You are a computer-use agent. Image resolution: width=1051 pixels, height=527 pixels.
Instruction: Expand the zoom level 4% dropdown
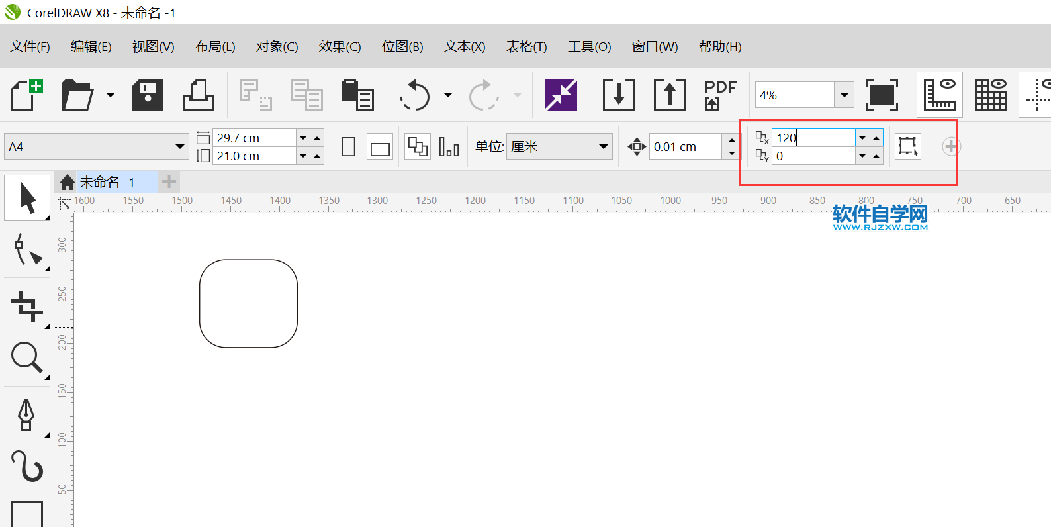tap(844, 95)
